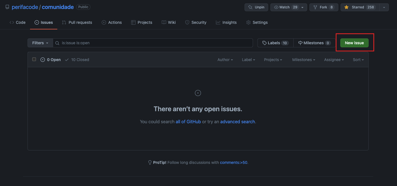
Task: Open the Milestones filter dropdown in list header
Action: click(x=304, y=60)
